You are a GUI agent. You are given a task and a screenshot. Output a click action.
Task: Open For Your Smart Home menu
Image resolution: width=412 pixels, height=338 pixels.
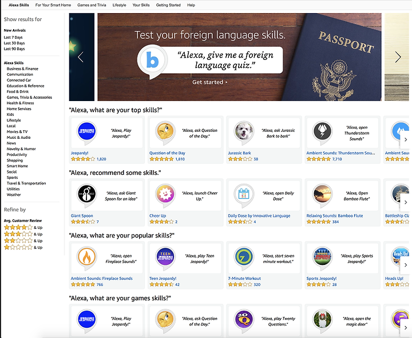click(x=53, y=5)
